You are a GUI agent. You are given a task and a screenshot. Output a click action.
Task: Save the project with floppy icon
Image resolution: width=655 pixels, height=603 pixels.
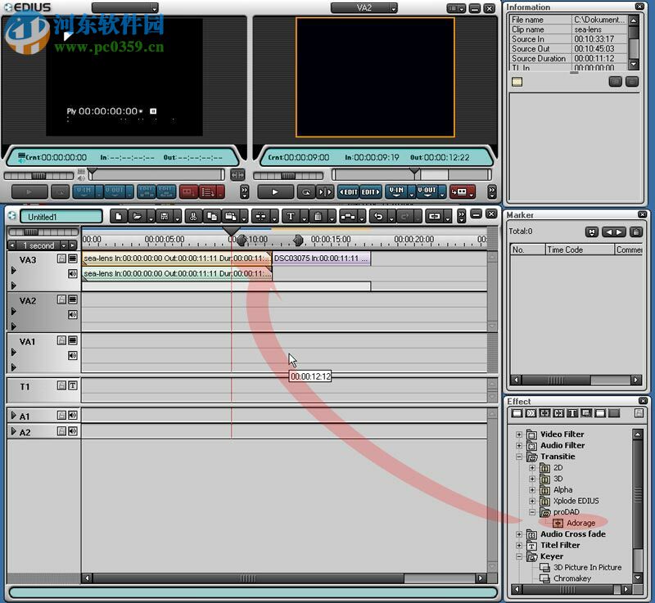pos(165,216)
